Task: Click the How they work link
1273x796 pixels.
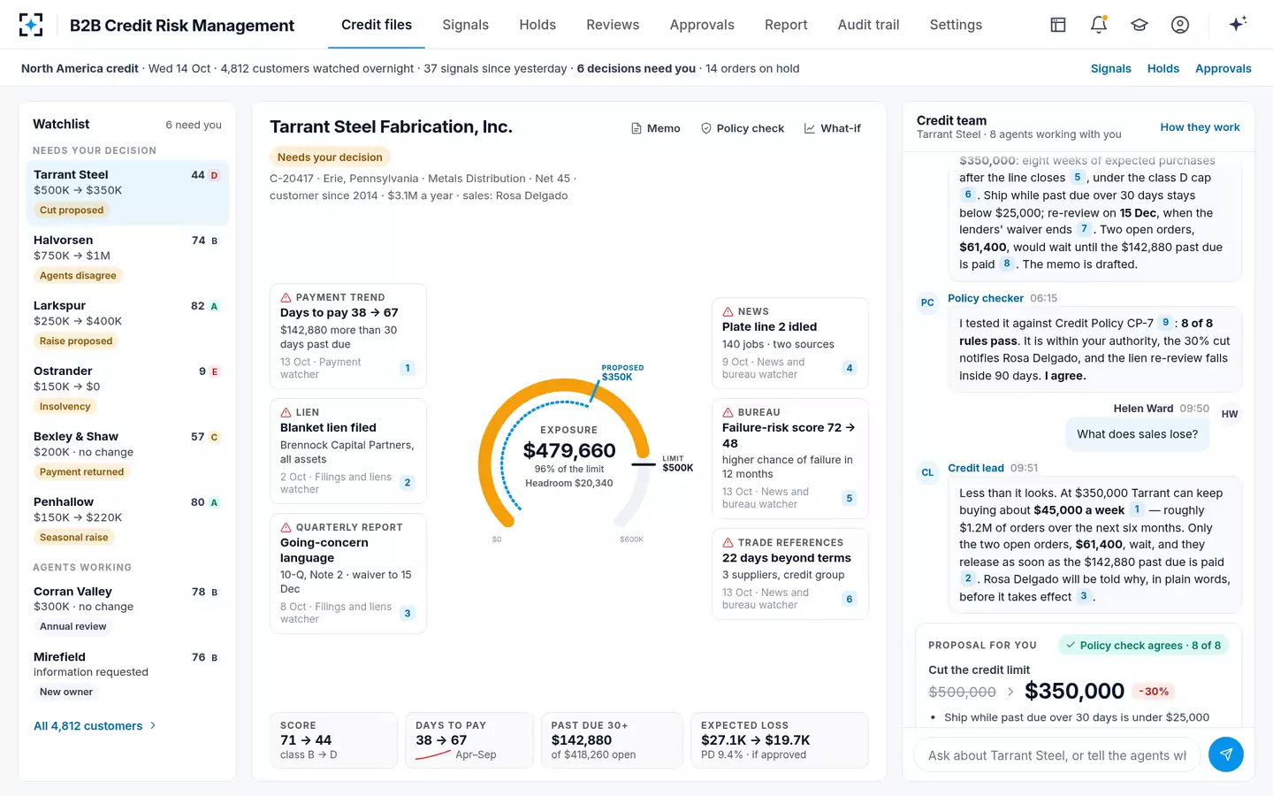Action: click(1200, 127)
